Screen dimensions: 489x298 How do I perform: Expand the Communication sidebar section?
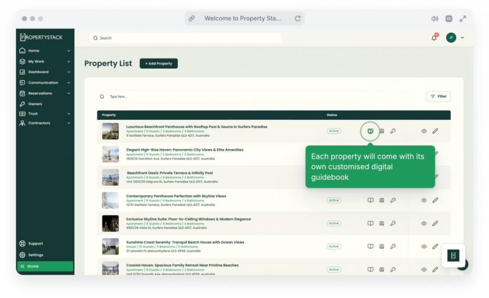tap(45, 83)
